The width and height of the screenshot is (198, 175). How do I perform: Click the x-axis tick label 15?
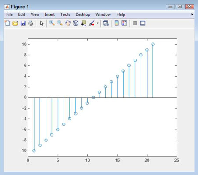coord(117,160)
